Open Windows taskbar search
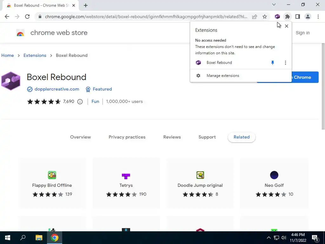This screenshot has width=325, height=244. pos(23,238)
